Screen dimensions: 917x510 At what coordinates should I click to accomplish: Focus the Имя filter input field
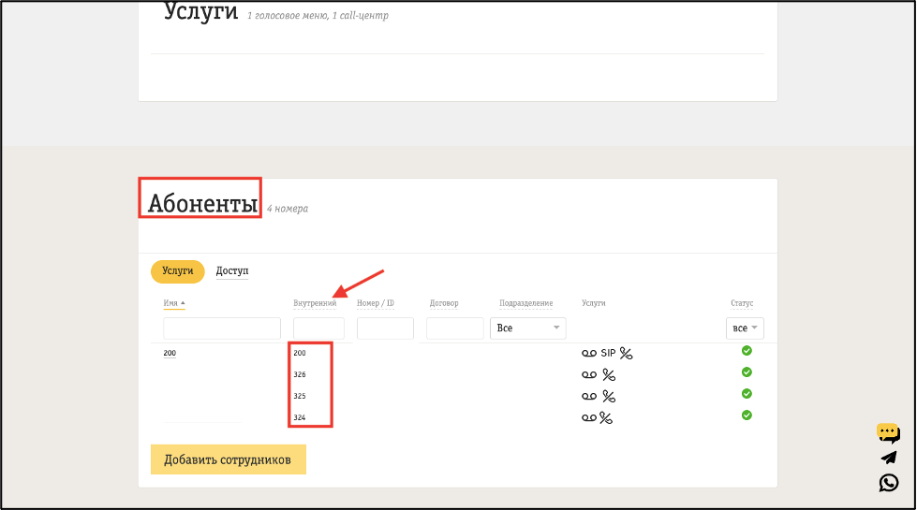click(222, 328)
